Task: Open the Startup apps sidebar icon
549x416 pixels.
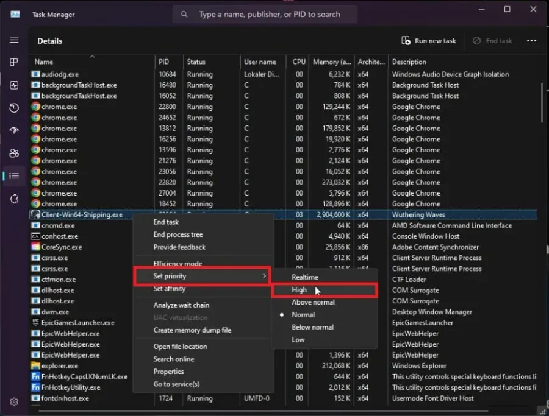Action: click(14, 130)
